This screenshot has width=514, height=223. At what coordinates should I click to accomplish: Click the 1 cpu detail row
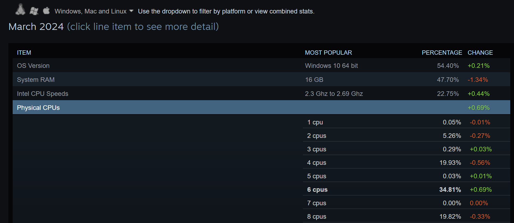coord(407,122)
